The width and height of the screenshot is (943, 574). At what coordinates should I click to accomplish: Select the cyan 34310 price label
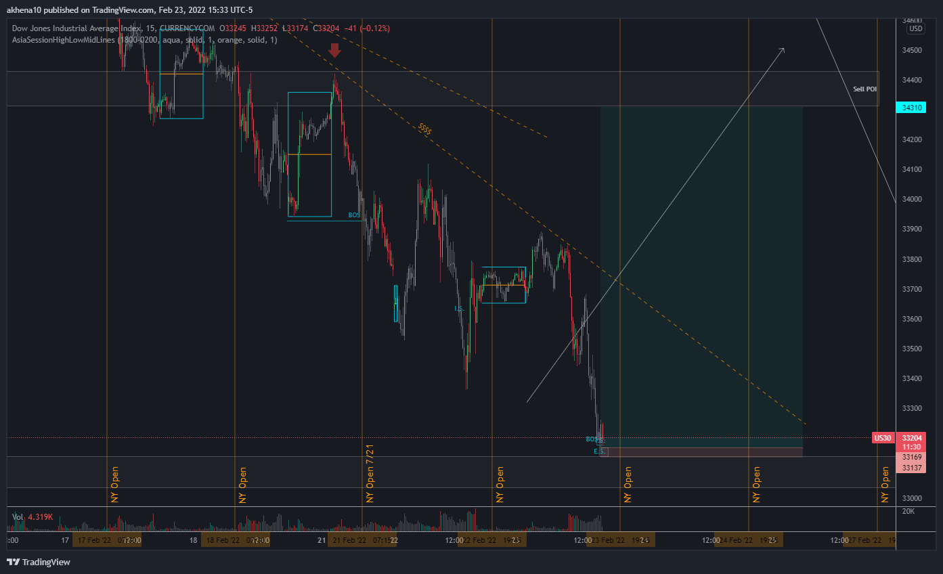point(911,108)
